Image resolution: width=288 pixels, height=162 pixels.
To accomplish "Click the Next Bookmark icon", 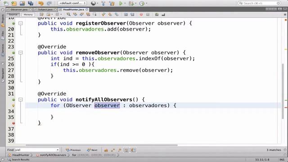I will [110, 14].
